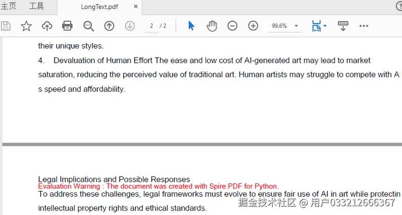
Task: Open more tools ellipsis menu
Action: (x=364, y=26)
